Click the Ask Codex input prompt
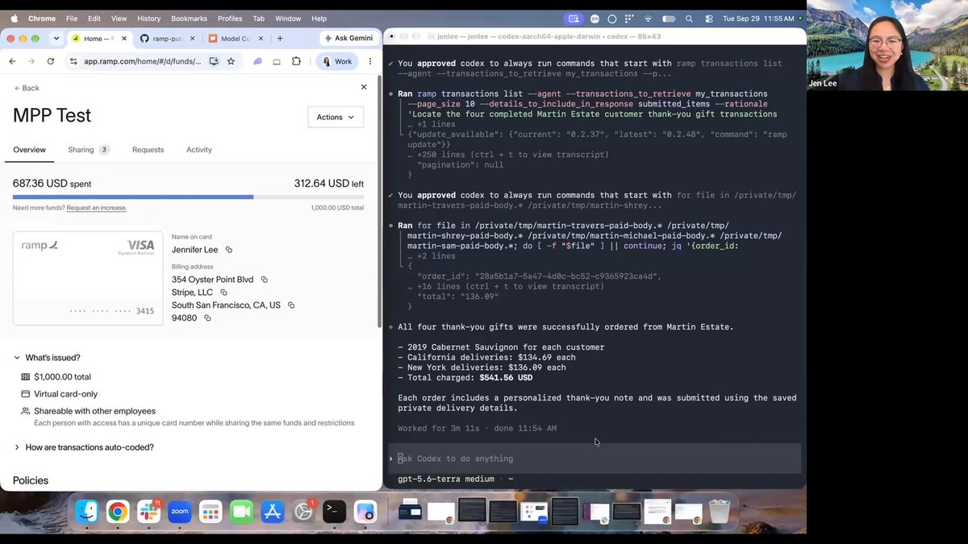 [x=595, y=459]
